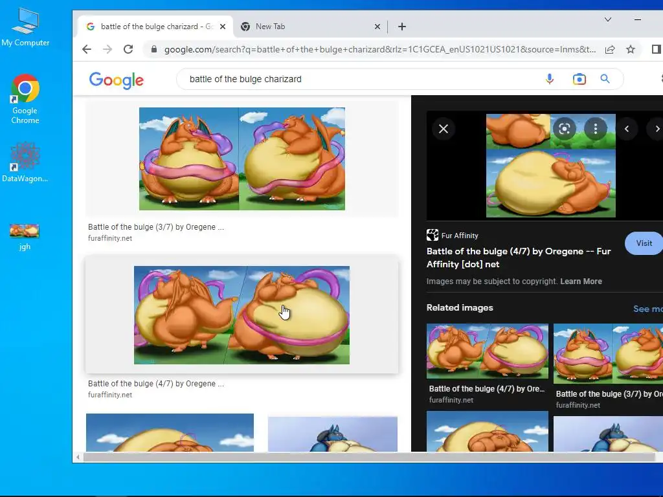Share this page via address bar icon
The height and width of the screenshot is (497, 663).
[610, 49]
